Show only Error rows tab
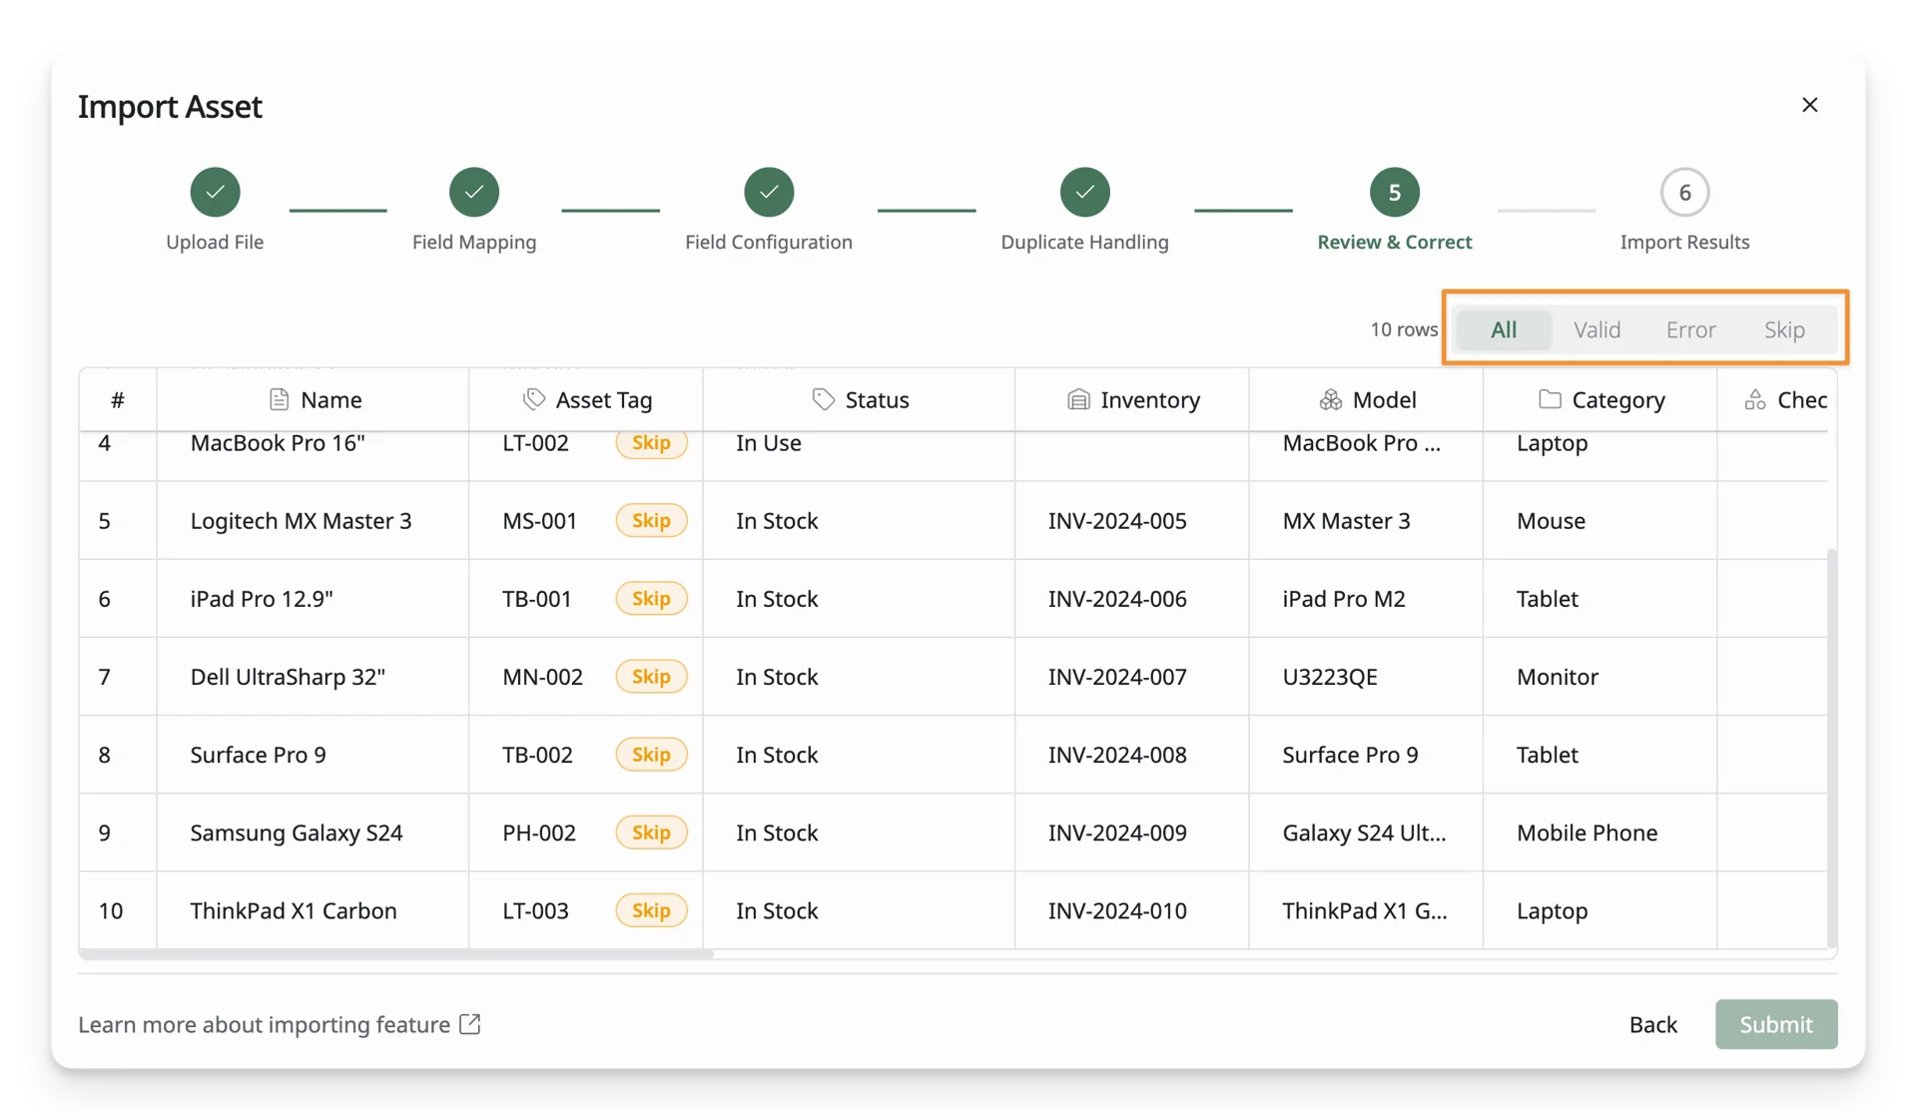Viewport: 1917px width, 1120px height. pyautogui.click(x=1690, y=329)
